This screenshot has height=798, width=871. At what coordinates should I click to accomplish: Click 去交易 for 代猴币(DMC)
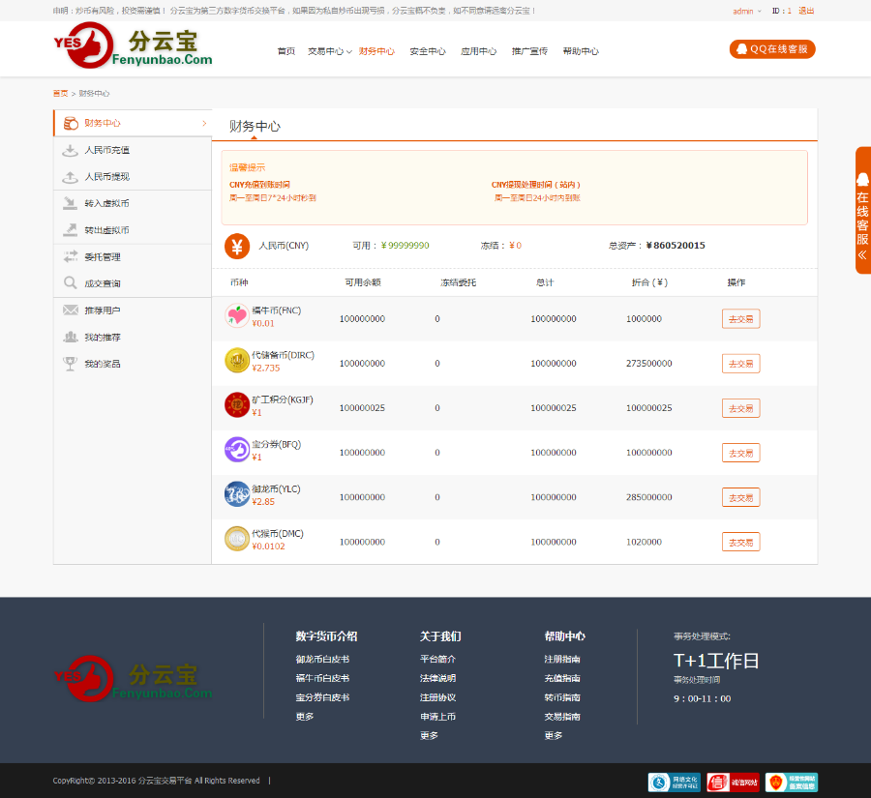tap(741, 542)
